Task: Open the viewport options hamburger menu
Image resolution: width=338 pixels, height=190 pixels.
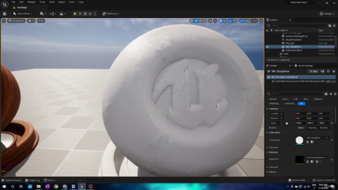Action: click(4, 21)
